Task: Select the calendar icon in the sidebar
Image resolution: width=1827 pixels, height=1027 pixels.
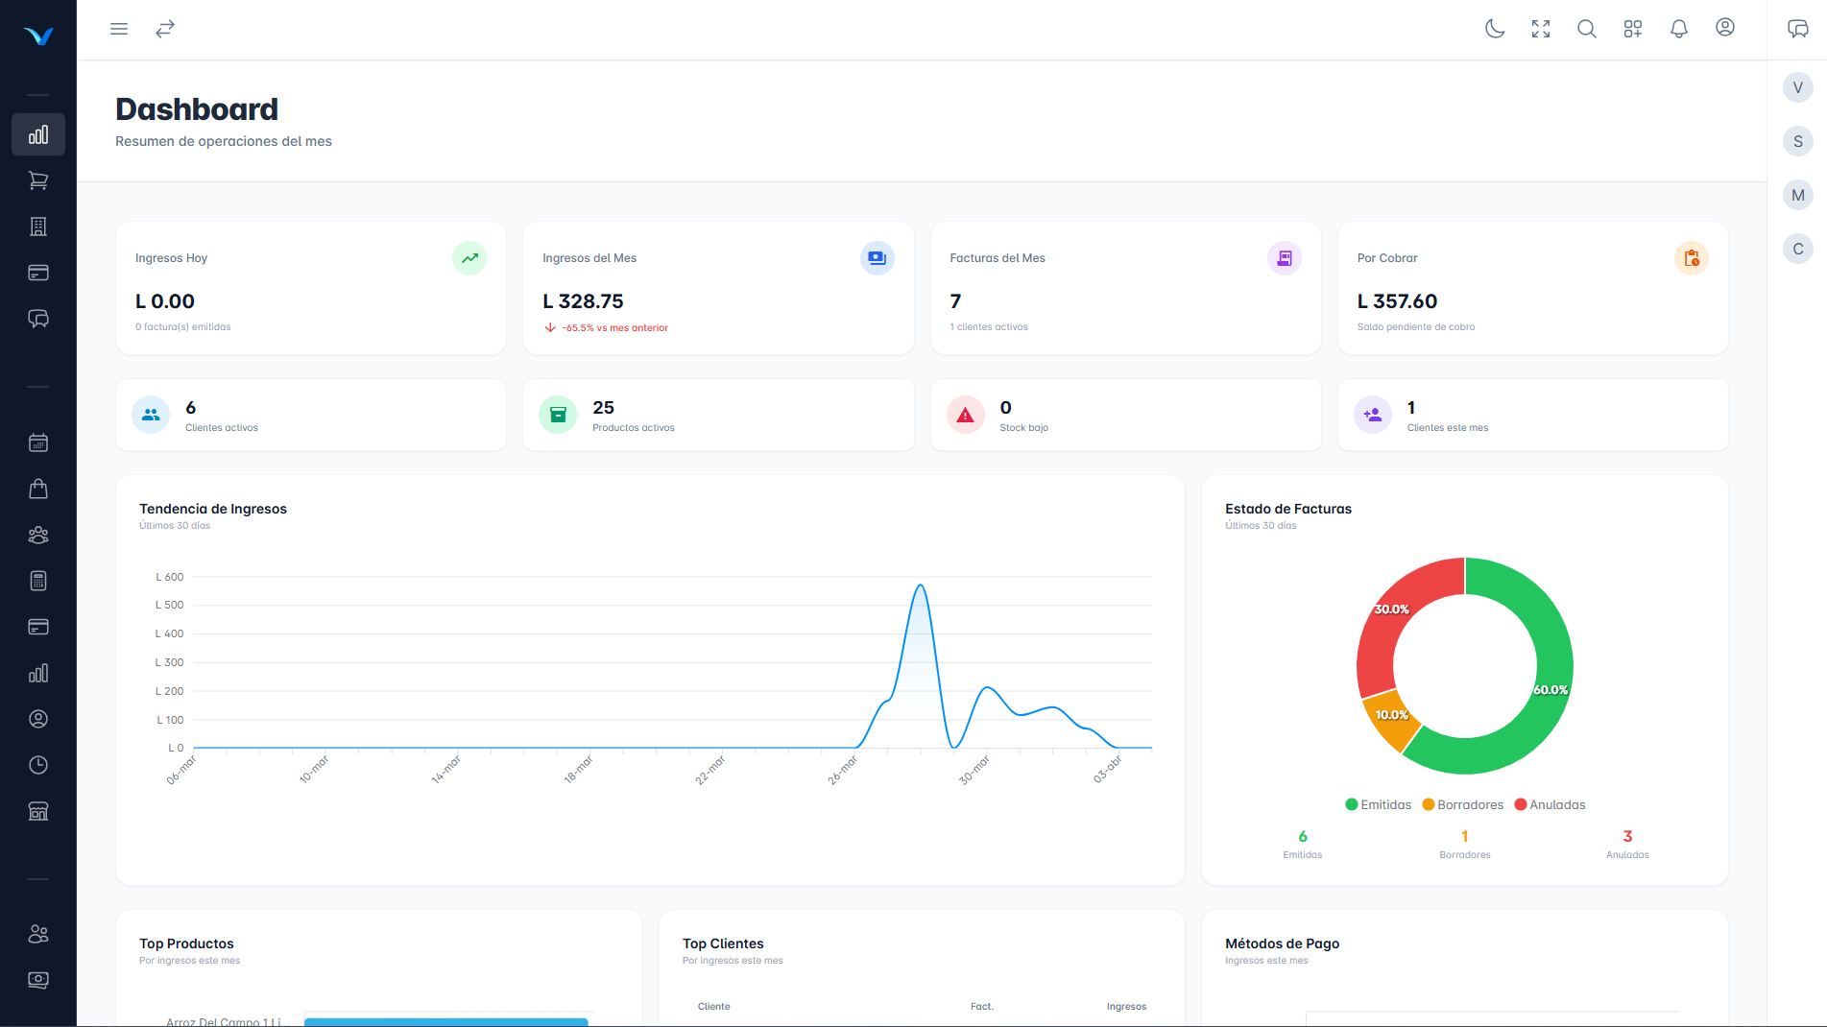Action: [37, 442]
